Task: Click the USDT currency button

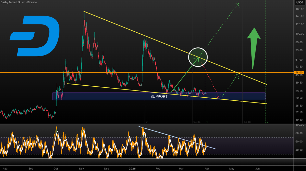Action: [x=300, y=3]
